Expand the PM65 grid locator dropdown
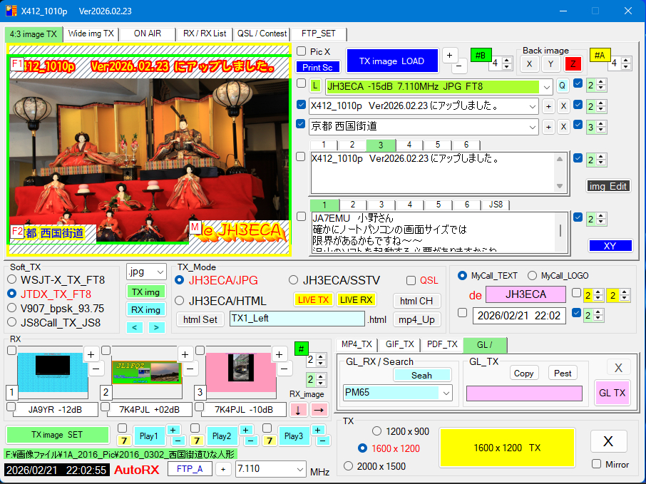The width and height of the screenshot is (646, 484). point(446,393)
